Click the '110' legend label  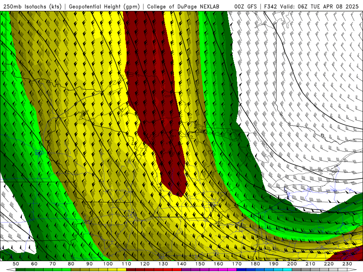coord(126,264)
